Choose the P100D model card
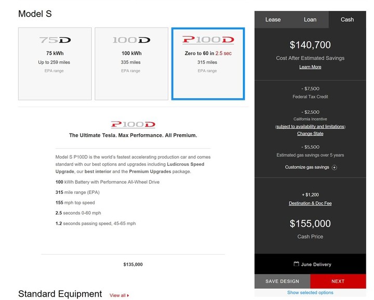The height and width of the screenshot is (300, 374). pos(208,64)
